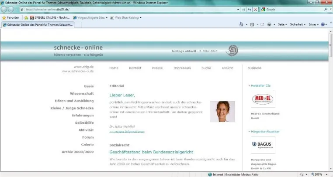The image size is (333, 177).
Task: Open the 'Geschäftsstand beim Bundessozialgericht' headline link
Action: click(151, 152)
